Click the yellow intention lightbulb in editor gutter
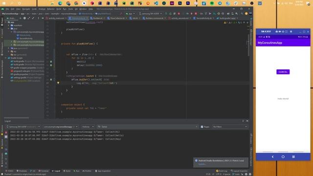Screen dimensions: 313x176 [x=58, y=83]
